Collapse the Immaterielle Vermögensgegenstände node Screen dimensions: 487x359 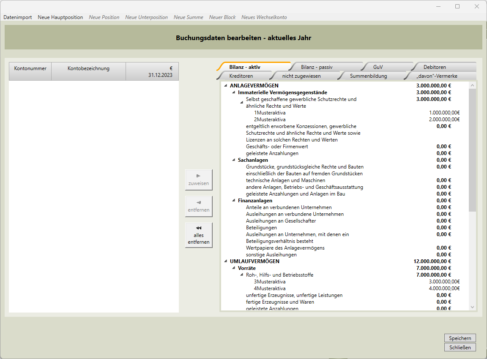click(234, 92)
